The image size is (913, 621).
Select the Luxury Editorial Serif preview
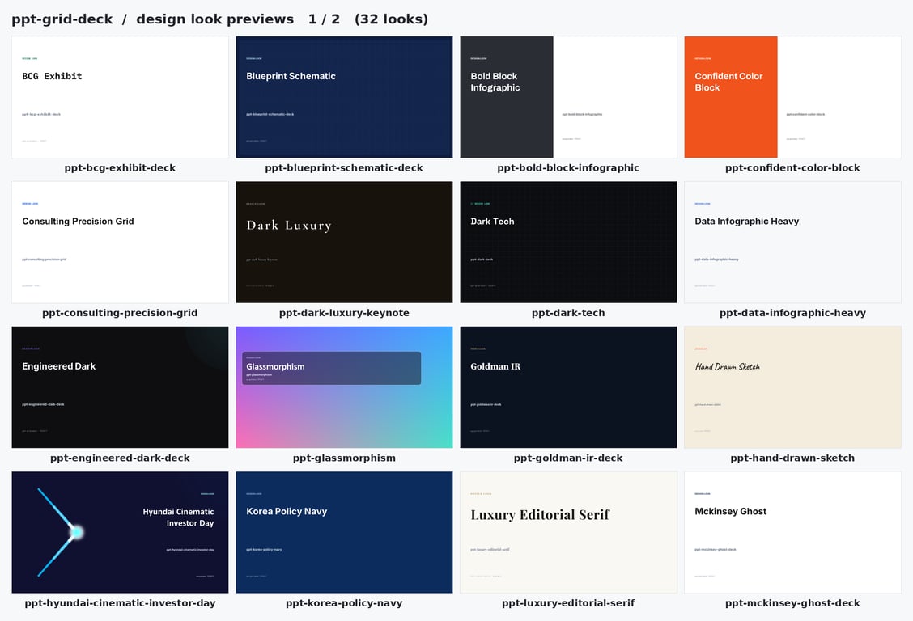(x=568, y=532)
